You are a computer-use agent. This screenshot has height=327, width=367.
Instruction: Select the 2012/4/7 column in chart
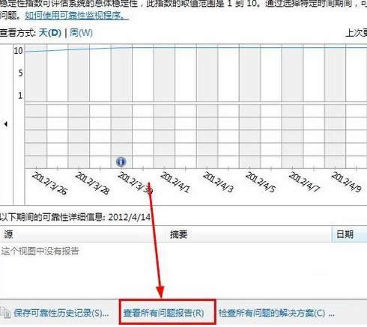click(x=292, y=106)
